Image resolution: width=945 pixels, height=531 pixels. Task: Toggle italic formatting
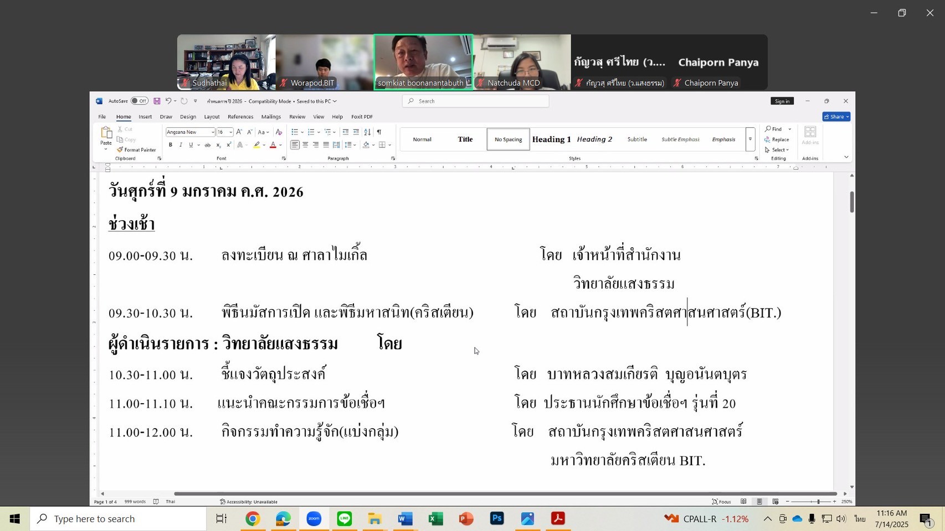click(x=181, y=145)
